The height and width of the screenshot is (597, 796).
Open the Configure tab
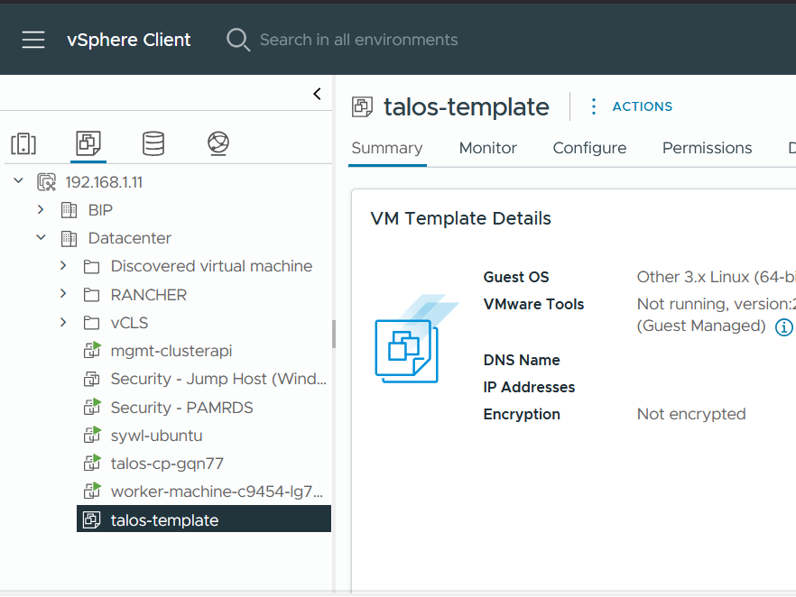click(x=589, y=148)
